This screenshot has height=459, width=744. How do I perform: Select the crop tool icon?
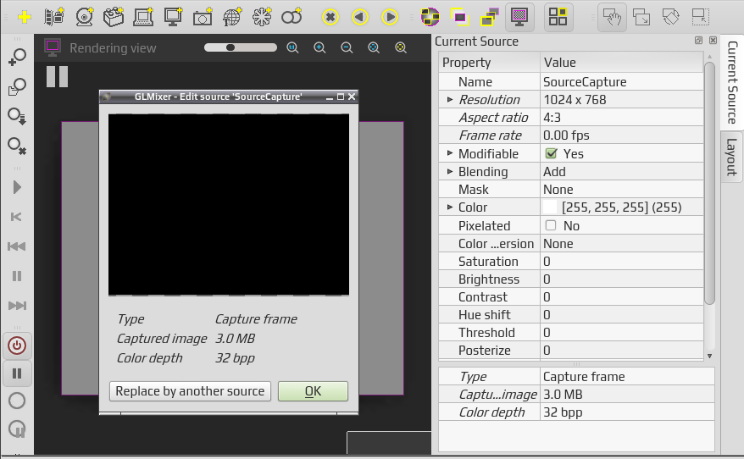click(700, 18)
